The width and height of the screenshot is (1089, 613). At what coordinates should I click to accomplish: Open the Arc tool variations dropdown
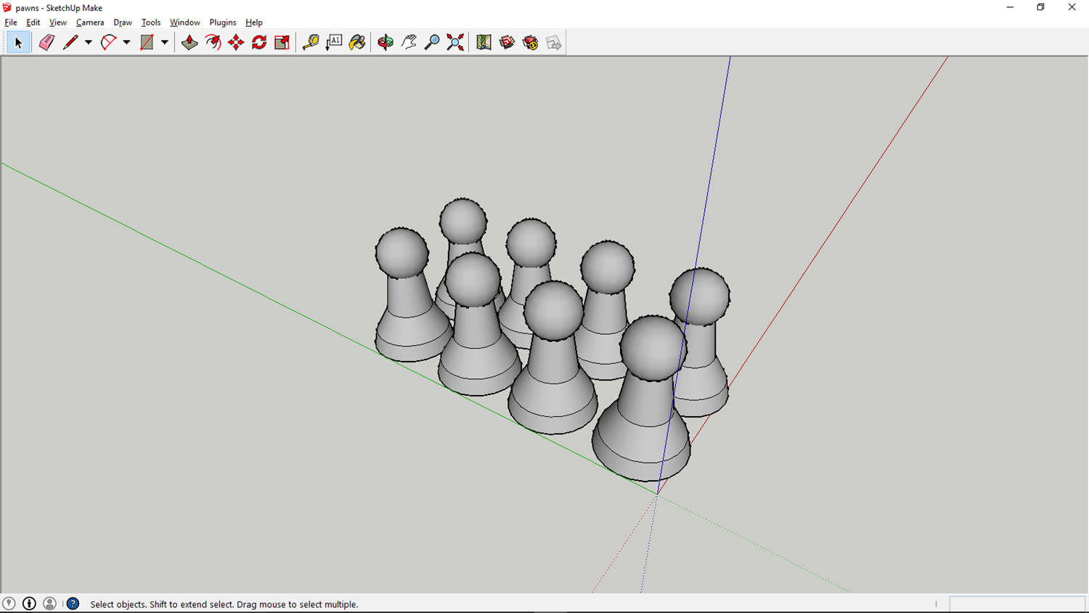point(126,42)
